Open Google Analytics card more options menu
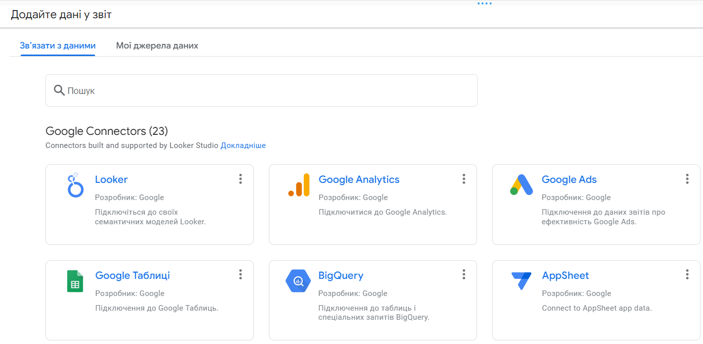Viewport: 703px width, 344px height. (x=463, y=179)
